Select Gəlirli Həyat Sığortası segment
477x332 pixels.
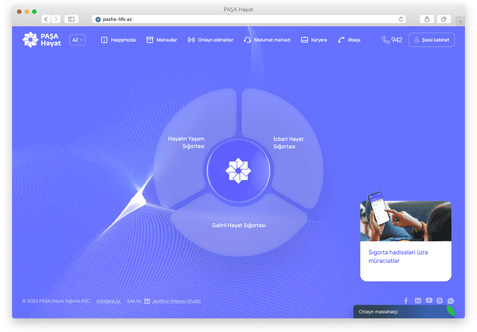click(238, 226)
